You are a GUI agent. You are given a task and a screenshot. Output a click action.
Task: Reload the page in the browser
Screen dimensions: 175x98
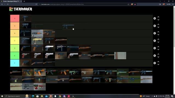click(x=8, y=4)
